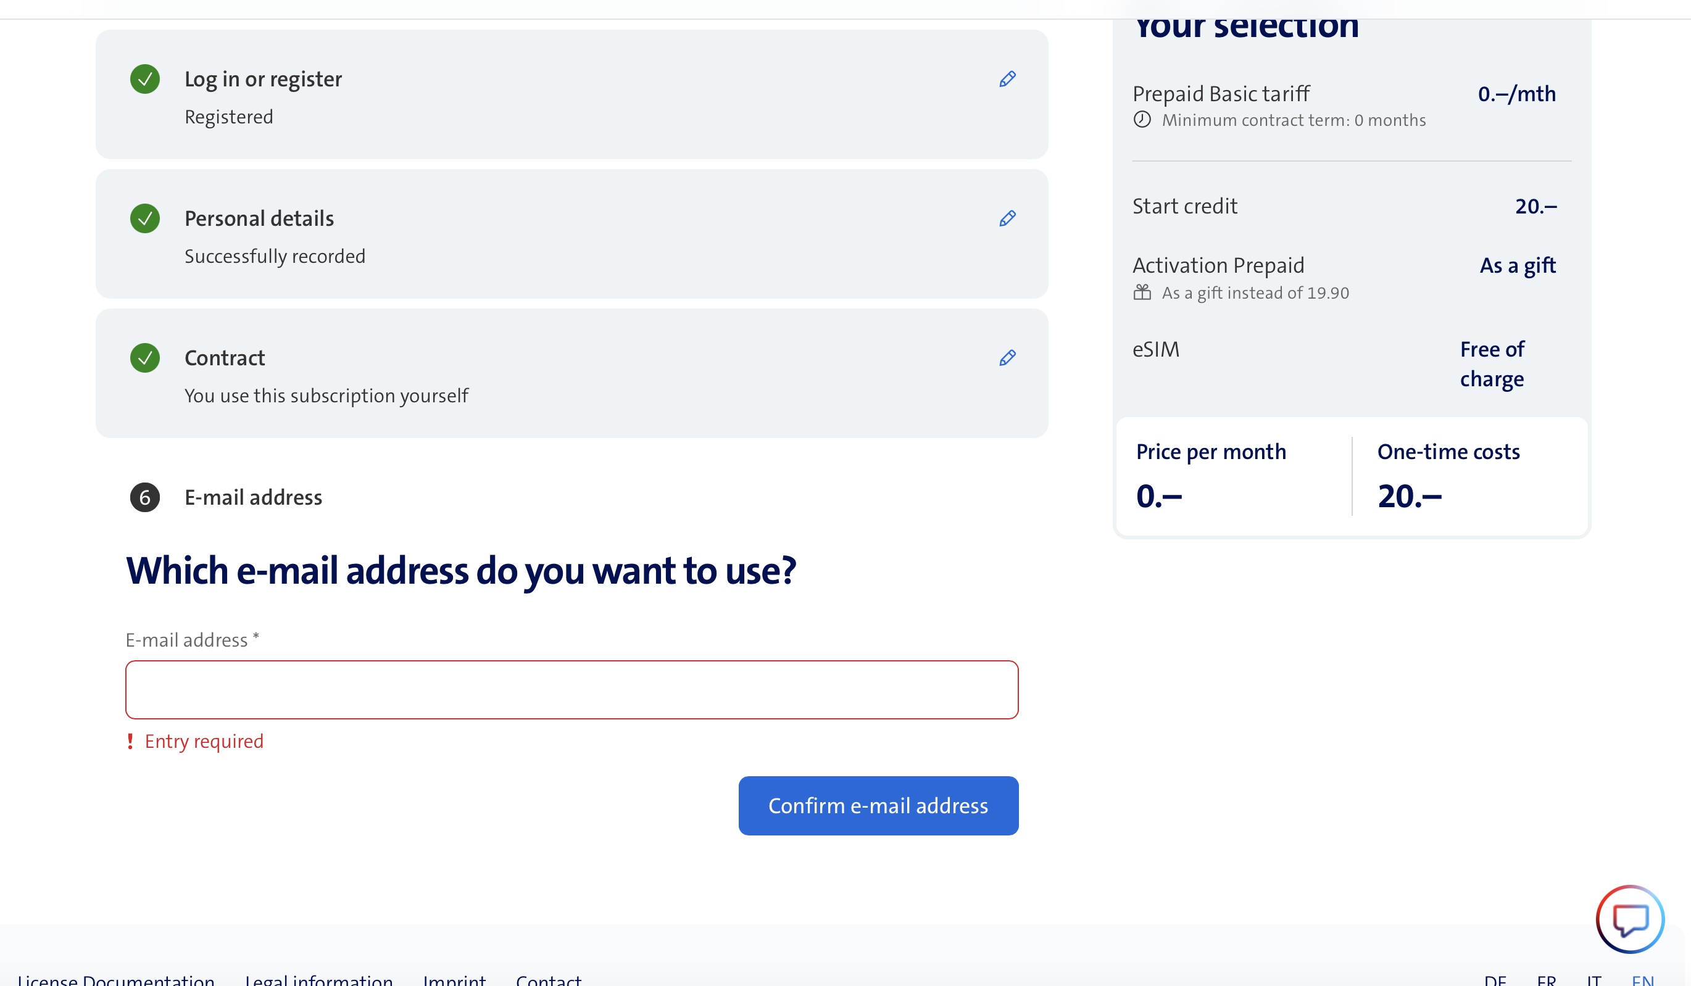This screenshot has height=986, width=1691.
Task: Edit the Contract section
Action: [1007, 357]
